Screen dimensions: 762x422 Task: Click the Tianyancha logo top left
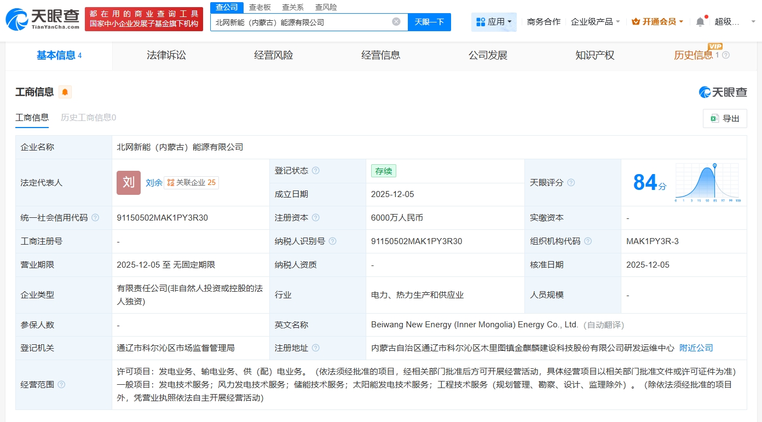click(x=41, y=18)
